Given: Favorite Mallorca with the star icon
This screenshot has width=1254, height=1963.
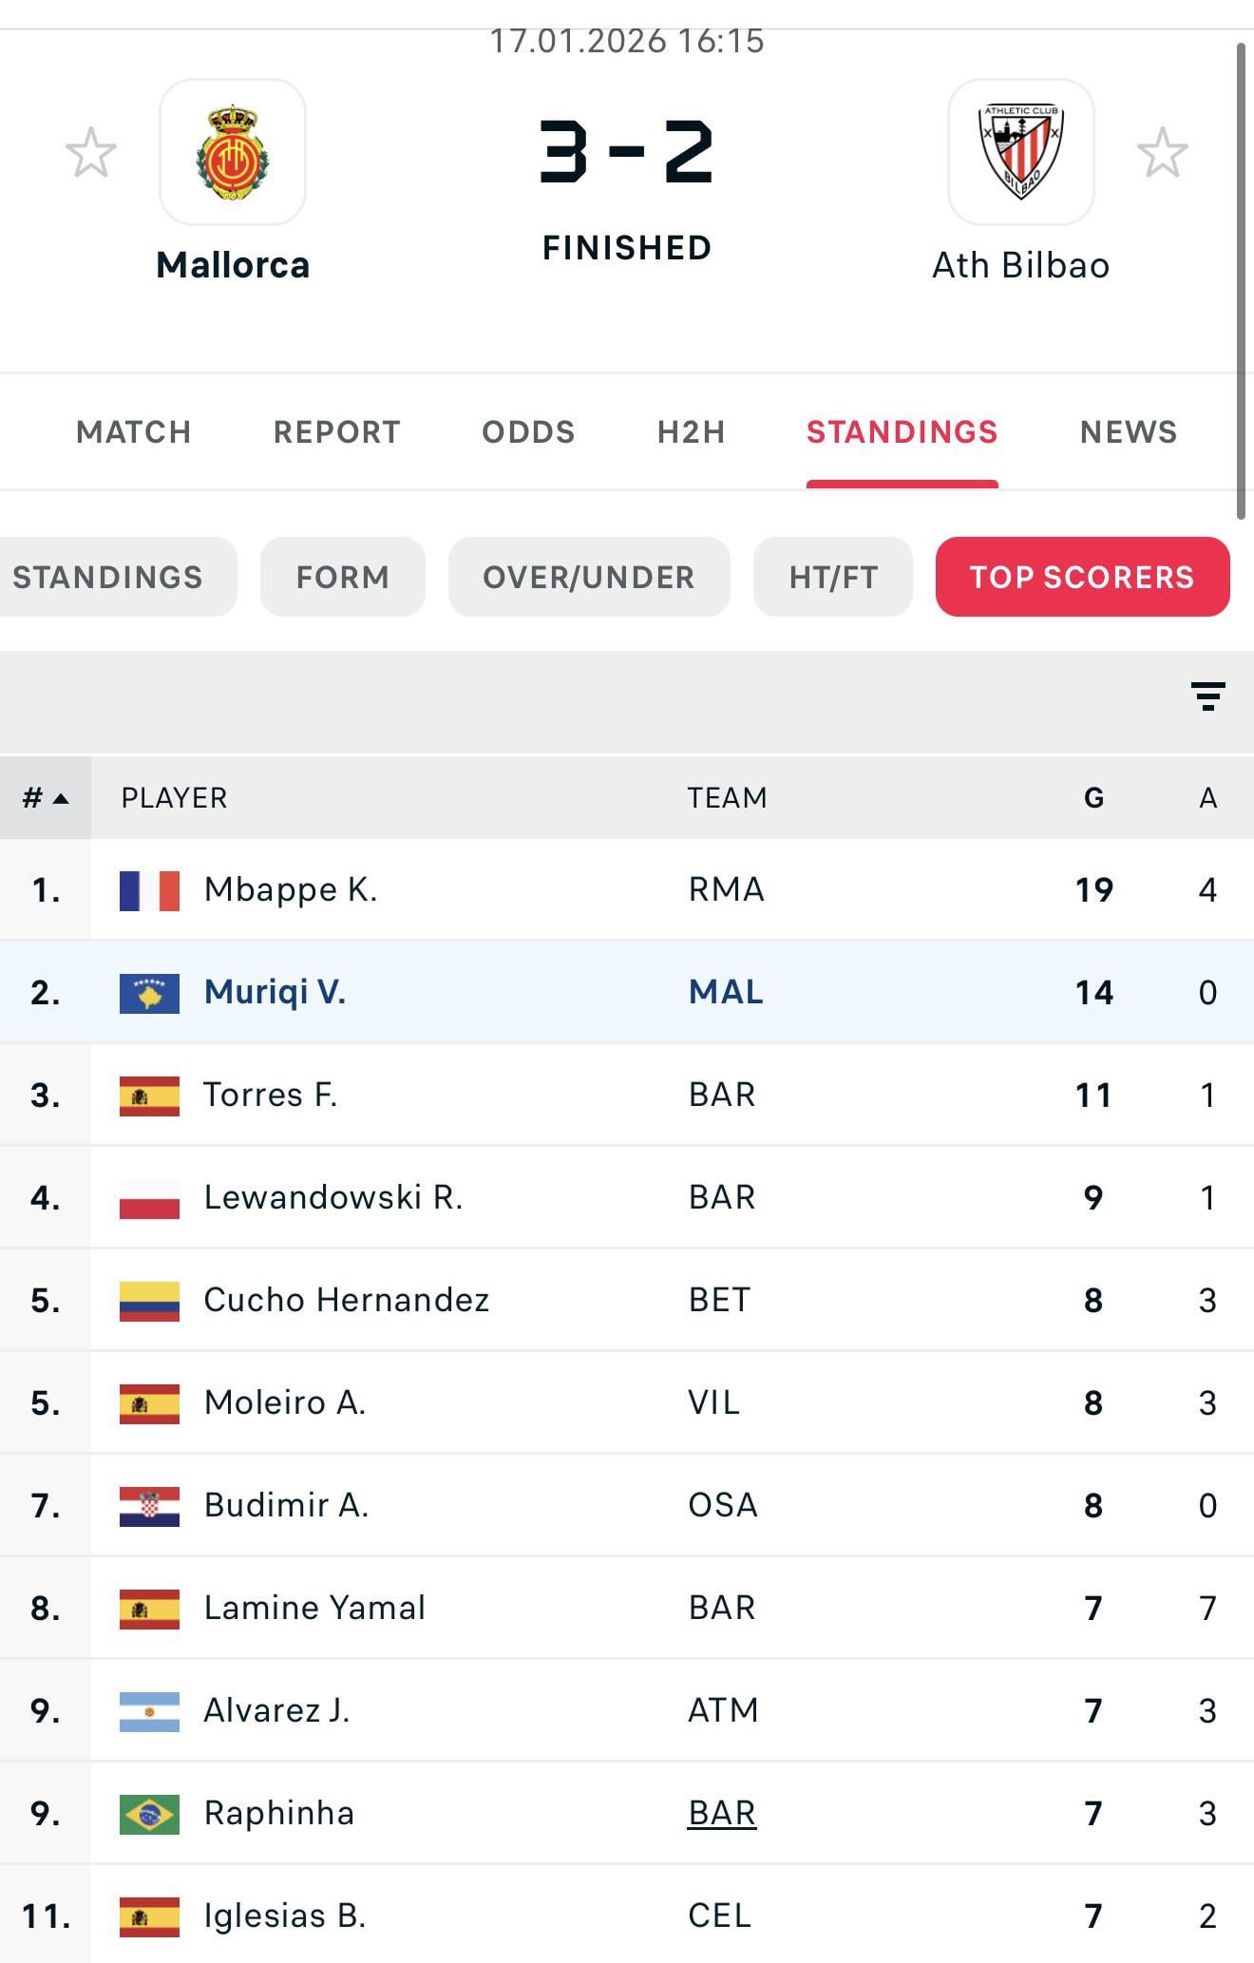Looking at the screenshot, I should [91, 153].
